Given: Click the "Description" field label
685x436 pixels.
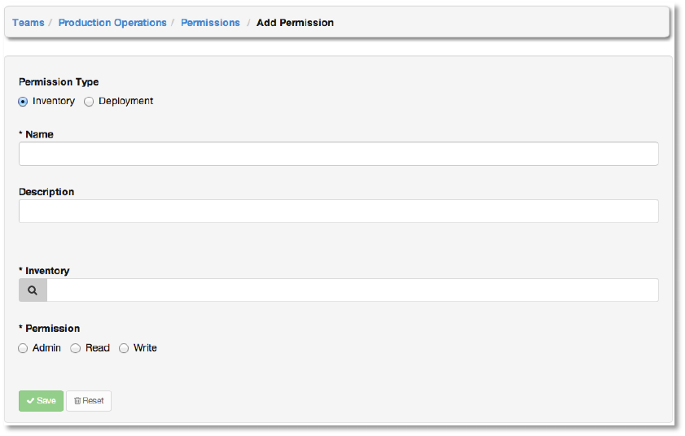Looking at the screenshot, I should tap(46, 192).
